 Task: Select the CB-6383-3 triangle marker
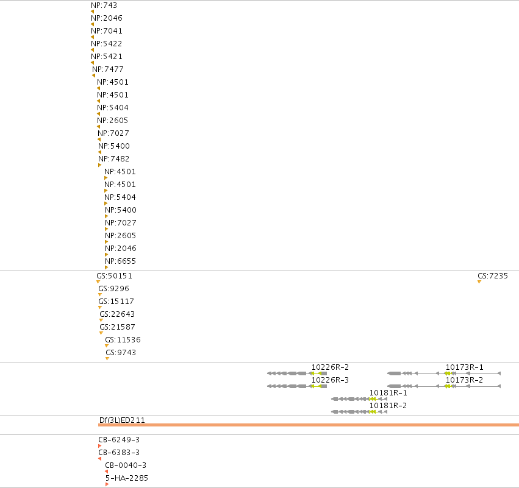tap(99, 459)
